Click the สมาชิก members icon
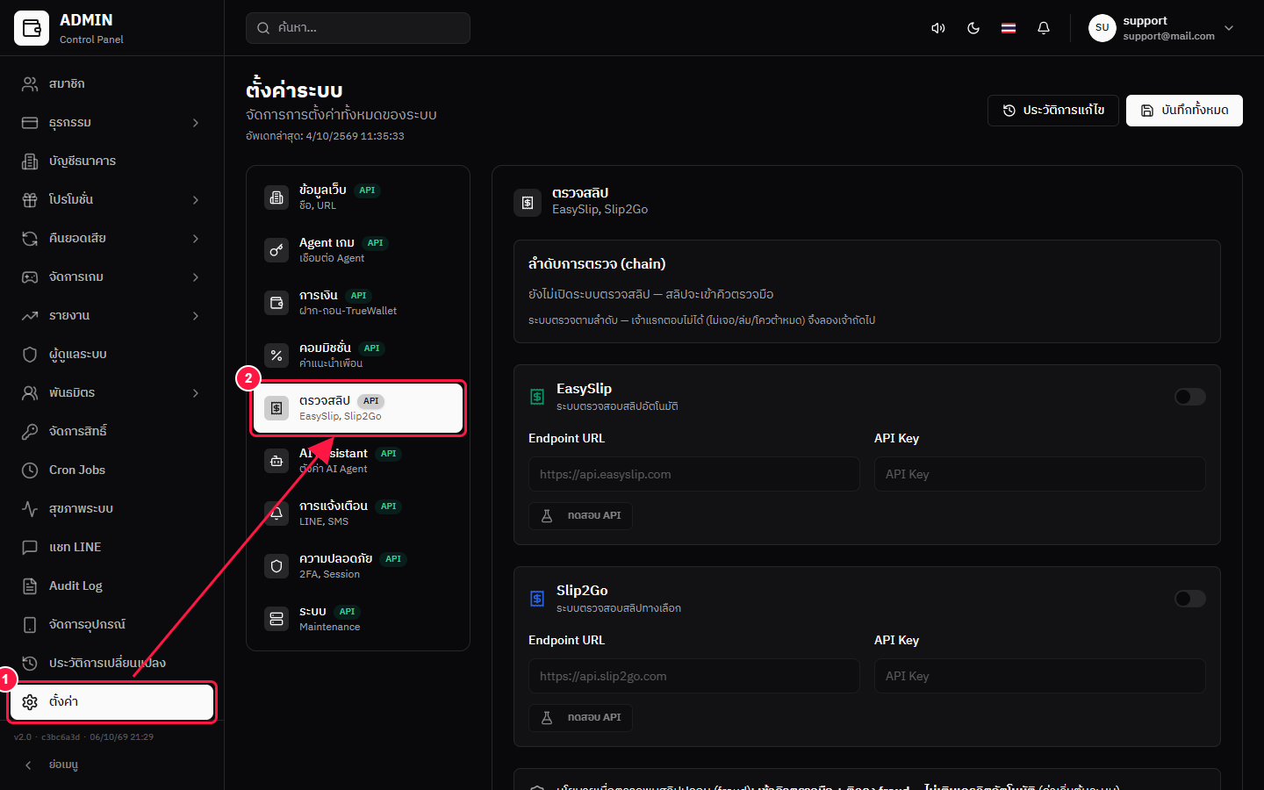The height and width of the screenshot is (790, 1264). 30,84
